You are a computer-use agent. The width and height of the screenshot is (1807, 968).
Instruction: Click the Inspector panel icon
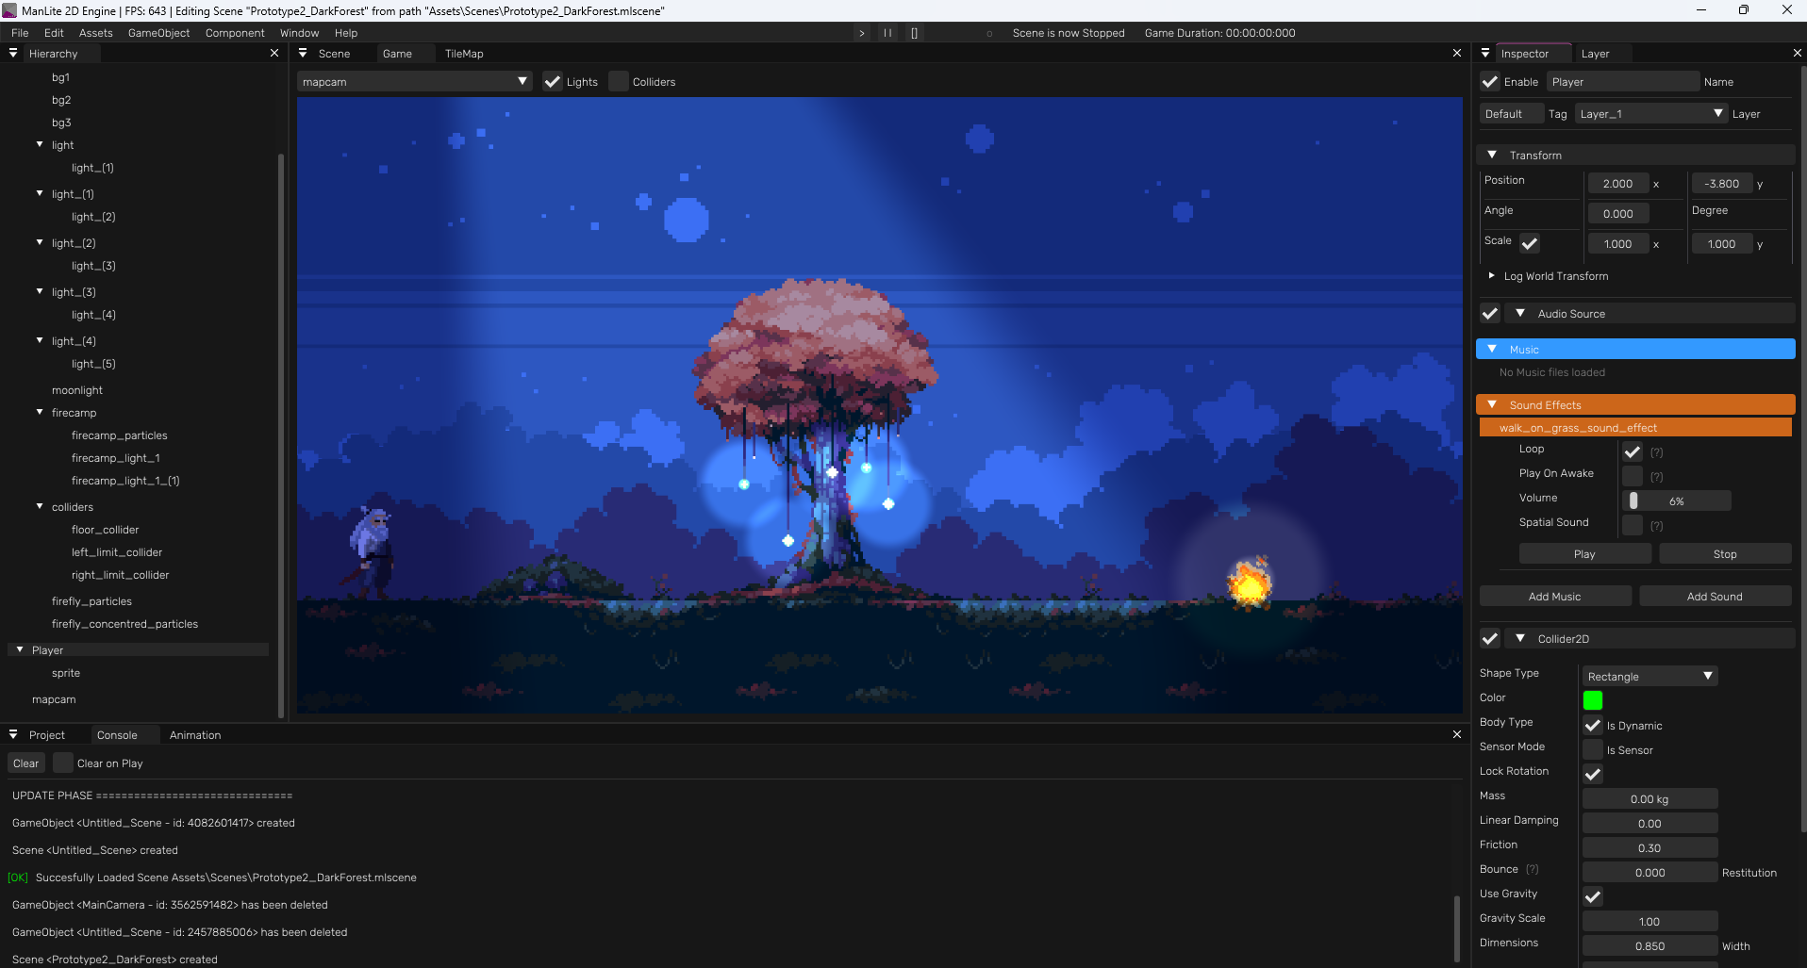pos(1485,54)
